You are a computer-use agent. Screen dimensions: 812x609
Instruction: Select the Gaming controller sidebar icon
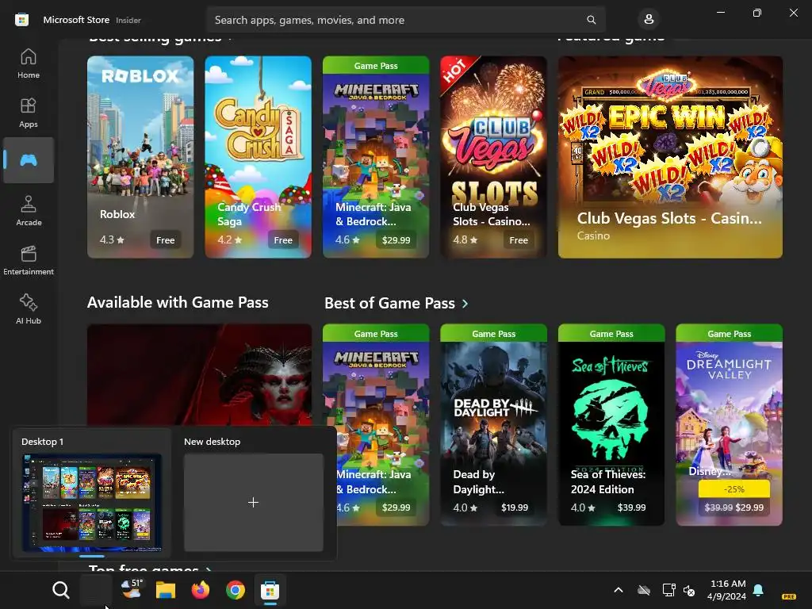click(x=29, y=160)
